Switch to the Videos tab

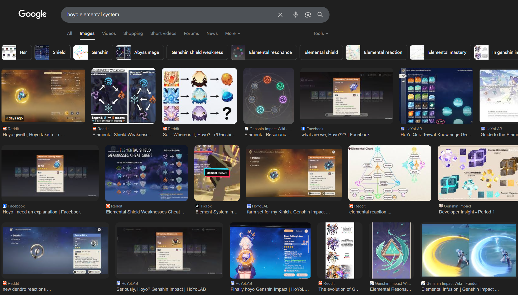pos(109,33)
